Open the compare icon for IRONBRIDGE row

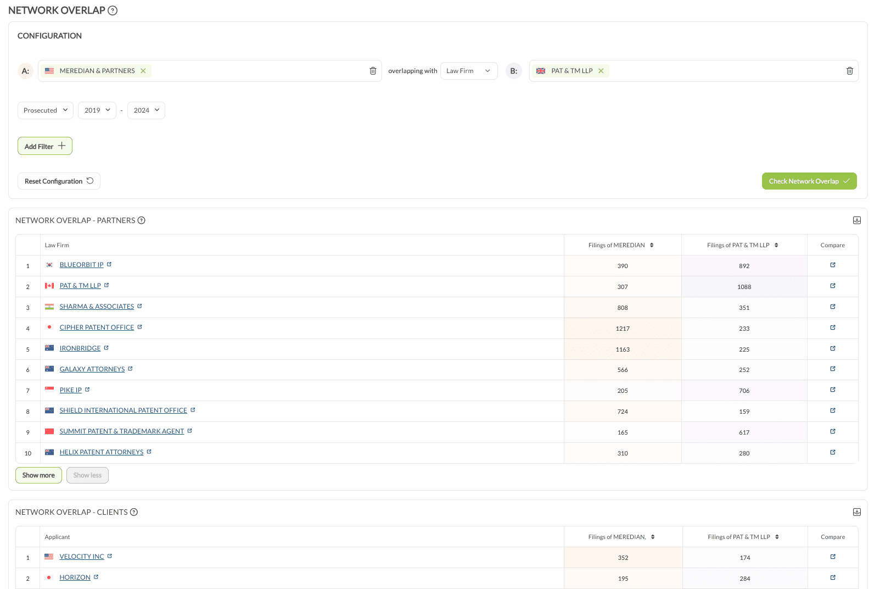tap(833, 348)
